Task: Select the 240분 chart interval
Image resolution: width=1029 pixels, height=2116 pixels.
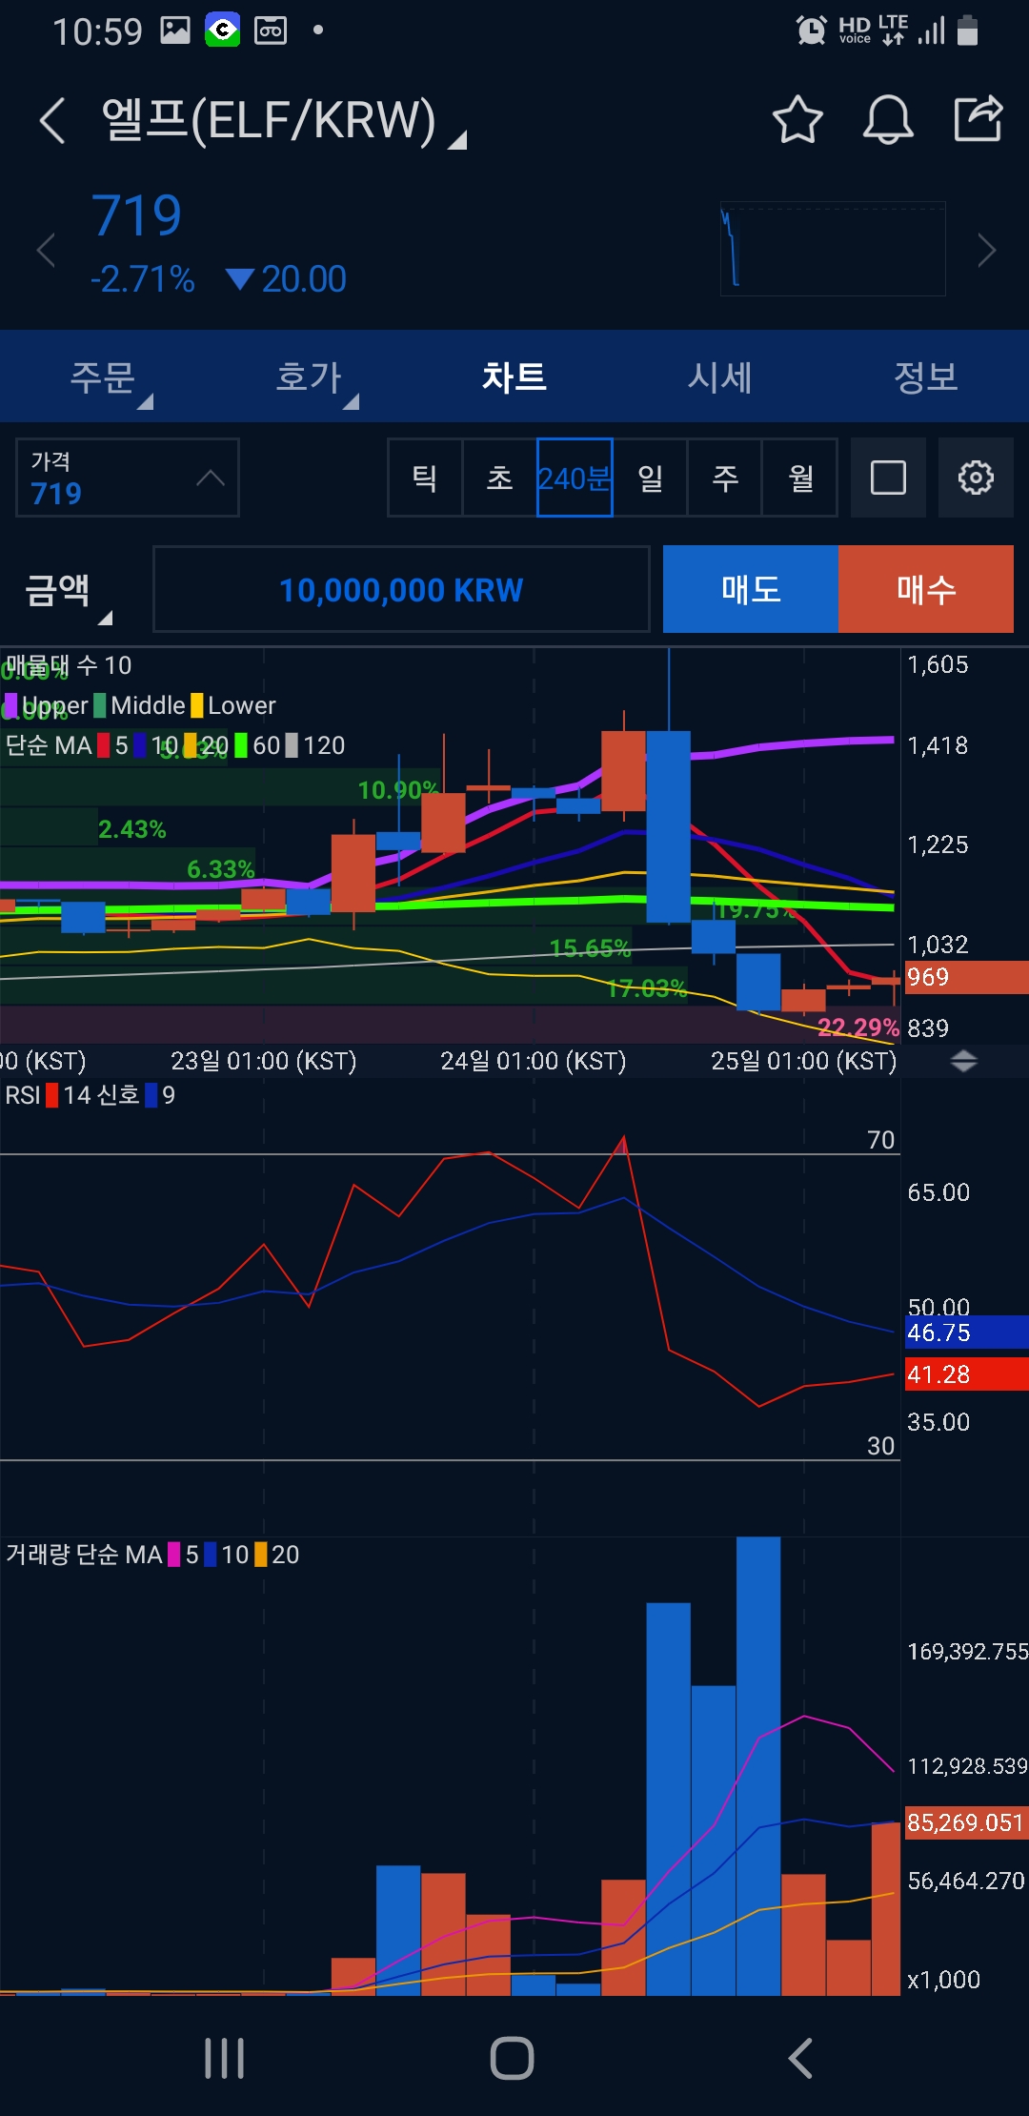Action: 575,478
